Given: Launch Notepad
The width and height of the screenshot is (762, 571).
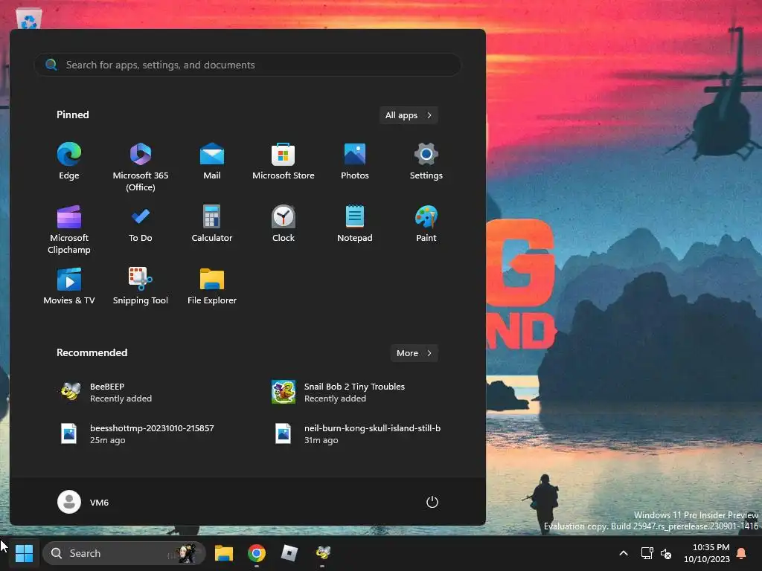Looking at the screenshot, I should click(x=355, y=225).
